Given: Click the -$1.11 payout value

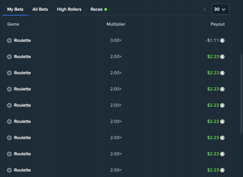Looking at the screenshot, I should click(x=212, y=40).
